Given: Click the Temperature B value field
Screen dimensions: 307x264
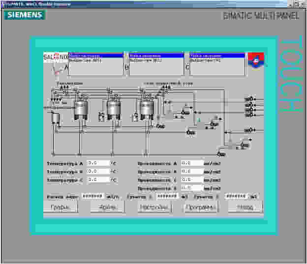Looking at the screenshot, I should point(98,171).
